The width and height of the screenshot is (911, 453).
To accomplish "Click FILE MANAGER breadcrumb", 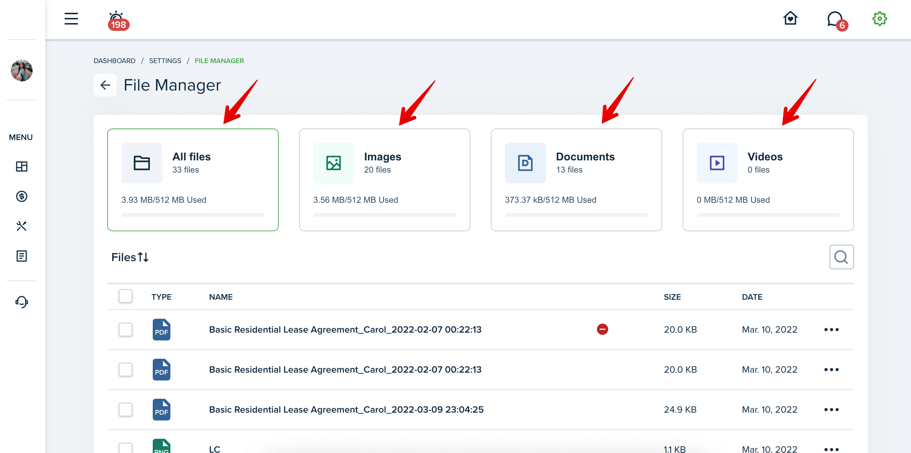I will 219,61.
